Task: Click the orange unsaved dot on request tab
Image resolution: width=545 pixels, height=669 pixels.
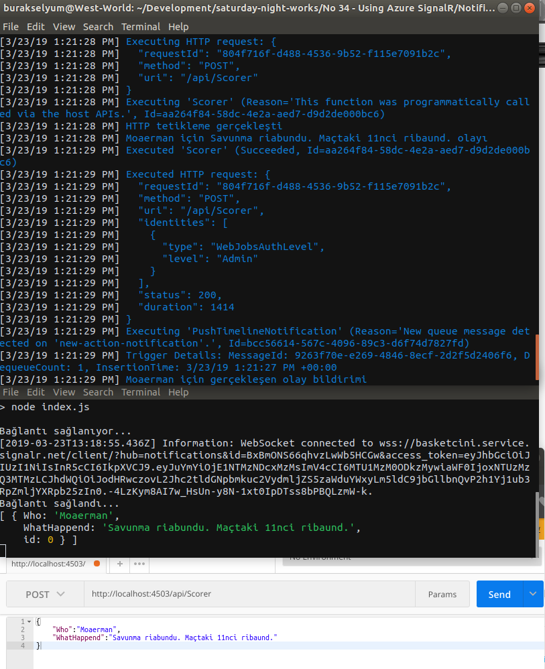Action: [97, 564]
